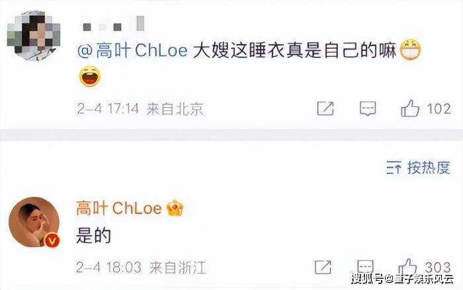Click the 2-4 18:03 来自浙江 timestamp
This screenshot has height=290, width=463.
click(141, 268)
